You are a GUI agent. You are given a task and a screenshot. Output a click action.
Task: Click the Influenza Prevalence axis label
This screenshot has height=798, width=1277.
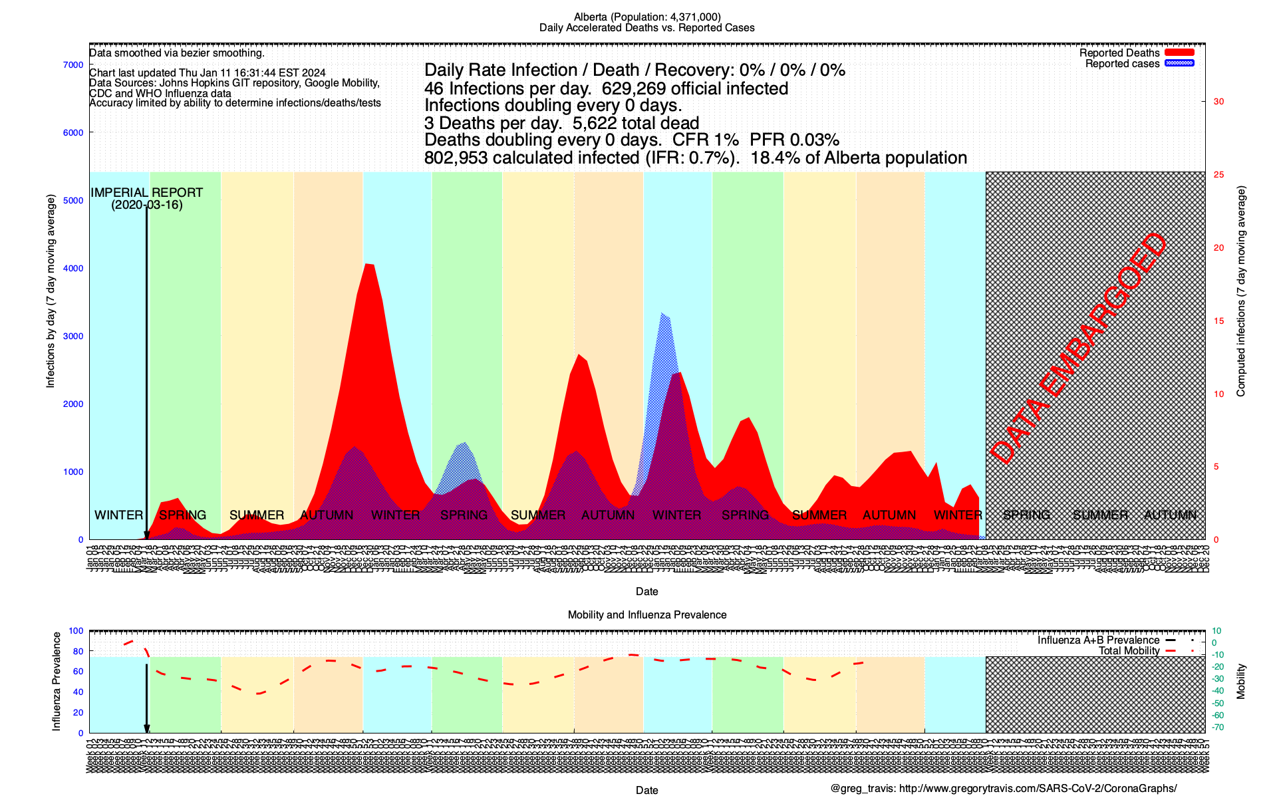pyautogui.click(x=57, y=681)
